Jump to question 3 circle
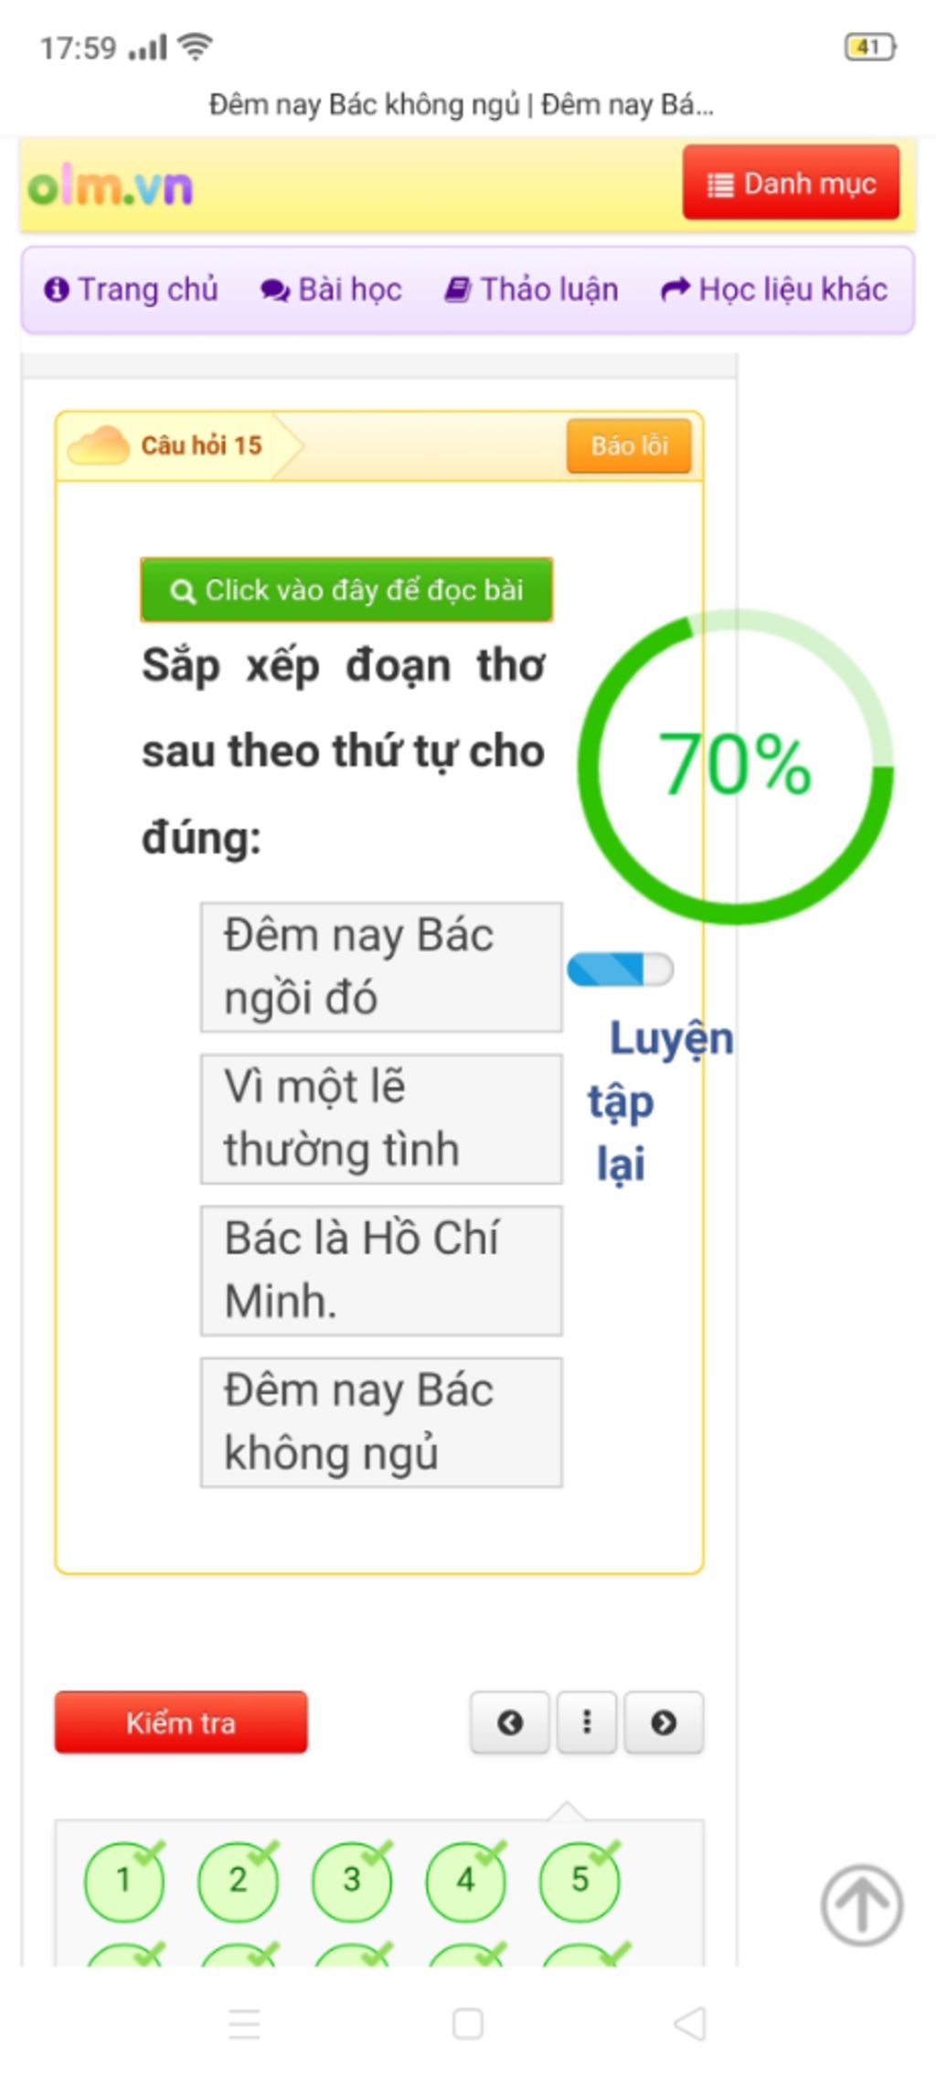Screen dimensions: 936x2081 coord(352,1881)
